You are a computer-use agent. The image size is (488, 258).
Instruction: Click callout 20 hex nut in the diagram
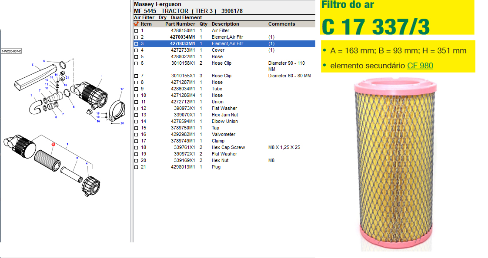coord(122,123)
